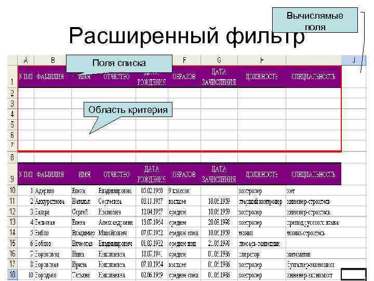Select row 1 header
This screenshot has height=281, width=374.
point(12,76)
